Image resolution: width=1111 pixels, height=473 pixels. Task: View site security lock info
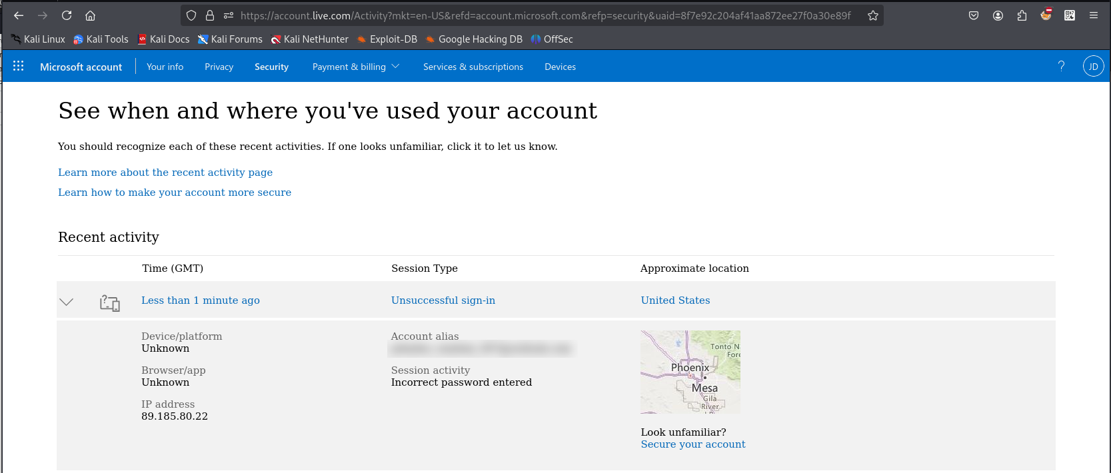coord(210,15)
